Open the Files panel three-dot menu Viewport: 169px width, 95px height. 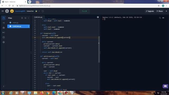[29, 18]
